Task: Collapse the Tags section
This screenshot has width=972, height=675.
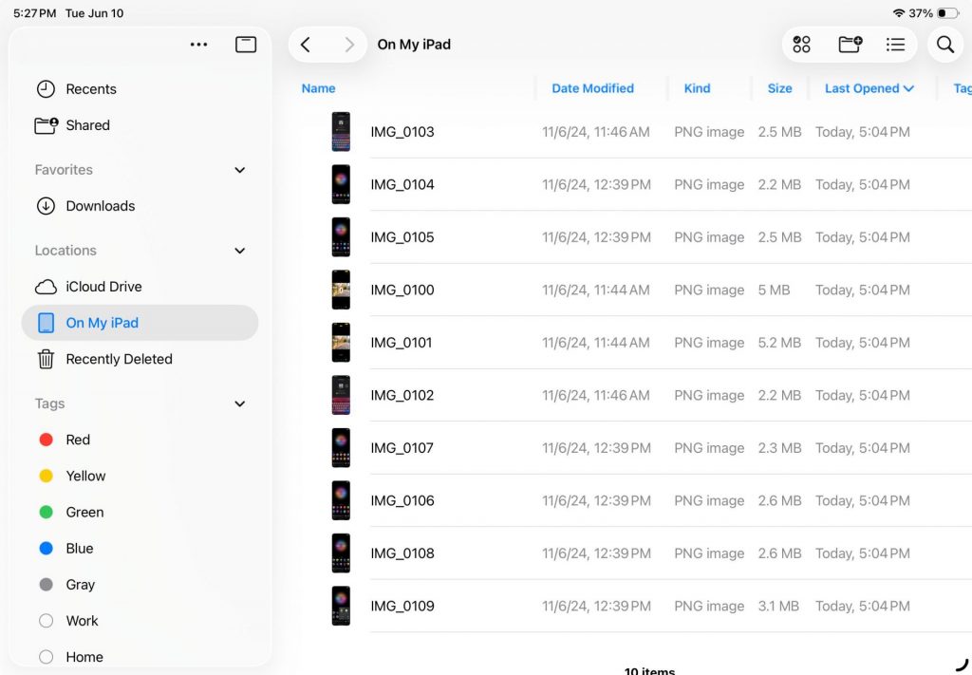Action: pos(239,403)
